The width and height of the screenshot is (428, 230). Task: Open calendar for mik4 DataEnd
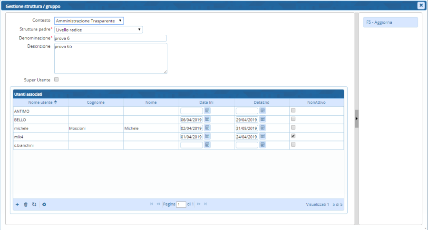tap(263, 136)
